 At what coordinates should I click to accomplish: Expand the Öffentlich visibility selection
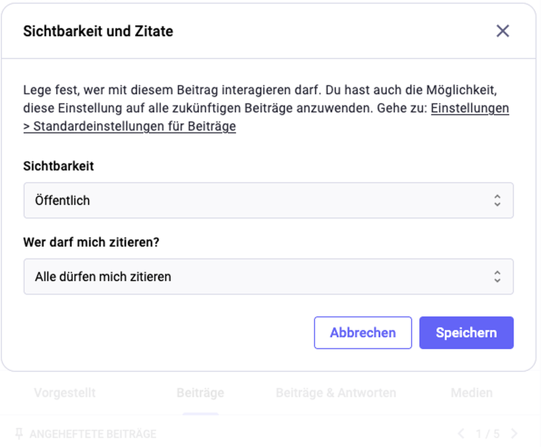(x=268, y=200)
